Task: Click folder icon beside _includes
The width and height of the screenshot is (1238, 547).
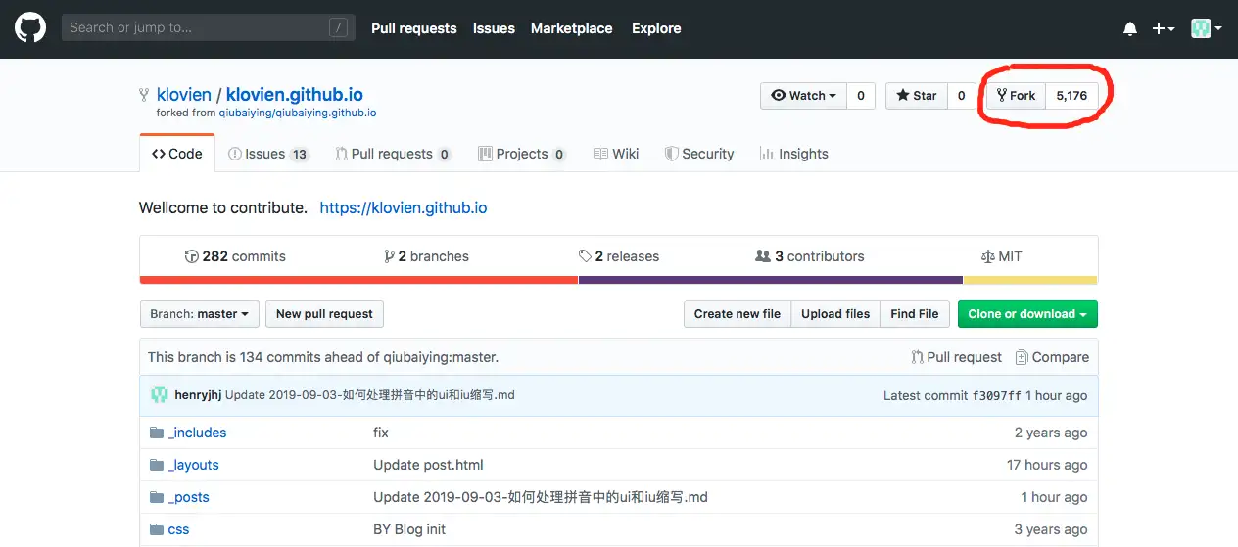Action: pyautogui.click(x=157, y=433)
